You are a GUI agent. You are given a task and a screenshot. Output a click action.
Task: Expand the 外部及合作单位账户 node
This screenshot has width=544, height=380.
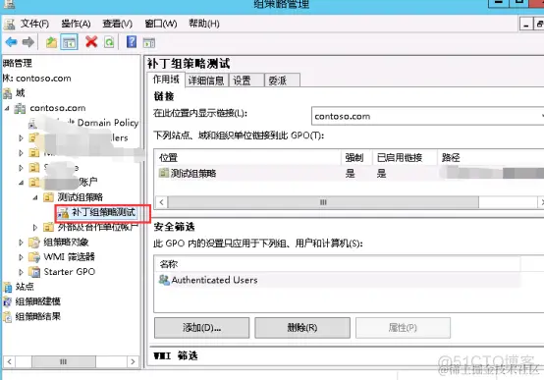pos(35,227)
